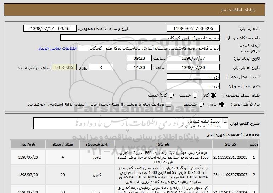Choose the متوسط purchase process option

point(201,104)
